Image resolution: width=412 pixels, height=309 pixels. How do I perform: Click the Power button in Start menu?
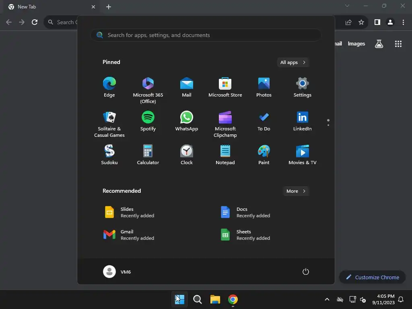[x=306, y=272]
